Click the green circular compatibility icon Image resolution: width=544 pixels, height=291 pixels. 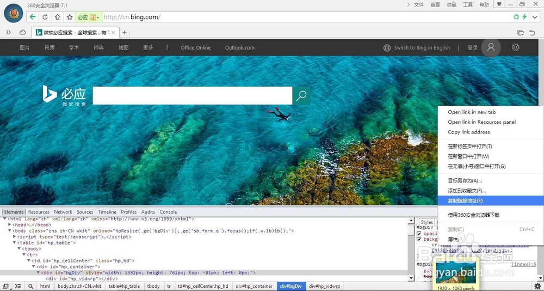[516, 17]
